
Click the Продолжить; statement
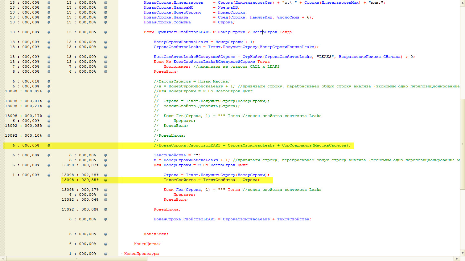coord(177,67)
